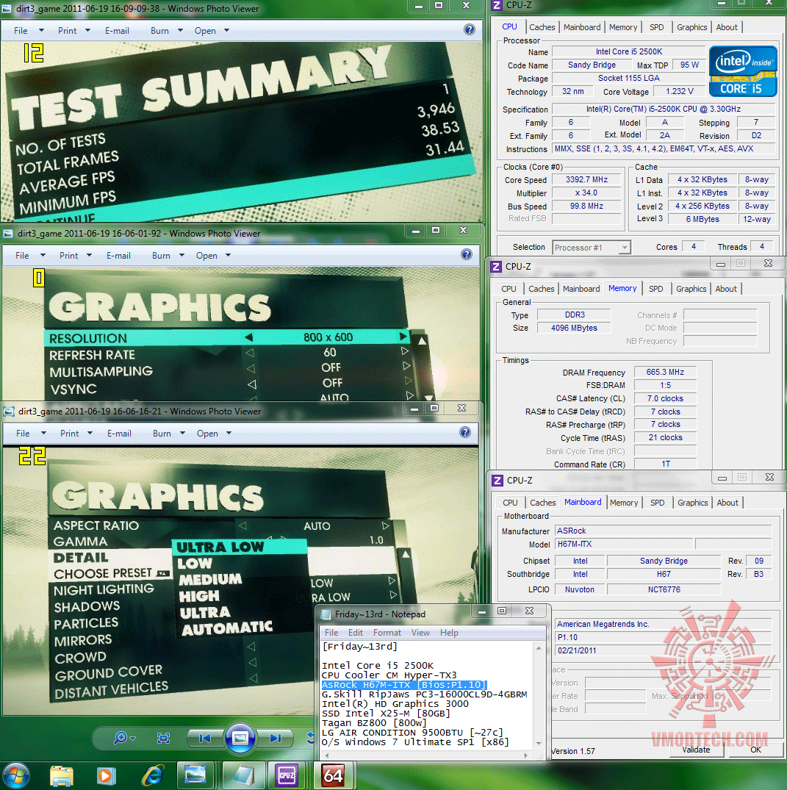
Task: Click Notepad vertical scrollbar up arrow
Action: coord(539,648)
